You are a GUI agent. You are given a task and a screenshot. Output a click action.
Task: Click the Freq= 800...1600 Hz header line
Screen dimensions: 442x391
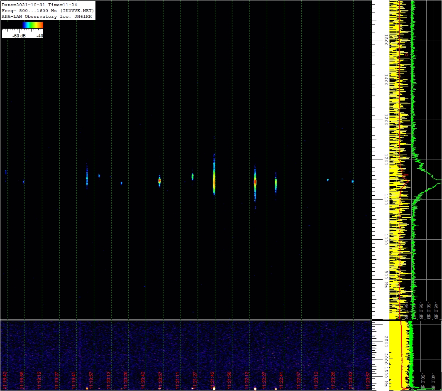[48, 11]
